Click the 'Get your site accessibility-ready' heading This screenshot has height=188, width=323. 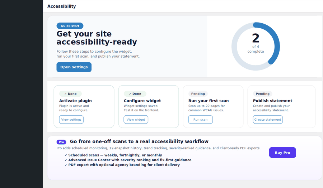97,38
